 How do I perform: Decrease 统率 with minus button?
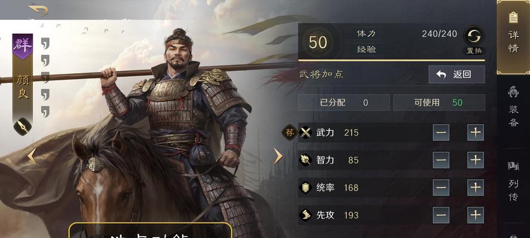coord(441,188)
